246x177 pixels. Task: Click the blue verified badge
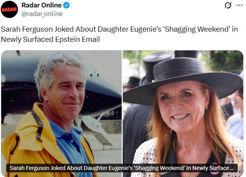click(x=66, y=5)
